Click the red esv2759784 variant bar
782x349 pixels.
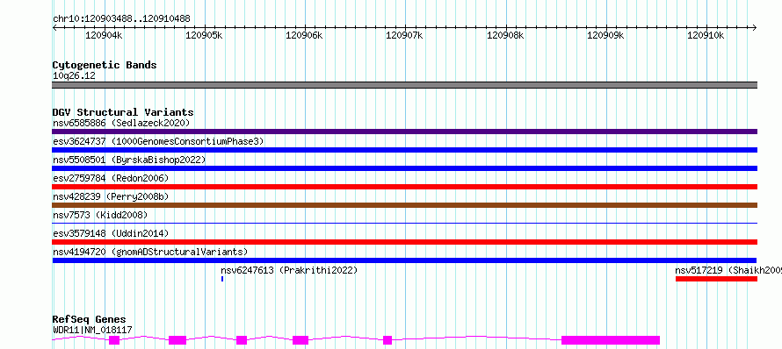tap(404, 187)
